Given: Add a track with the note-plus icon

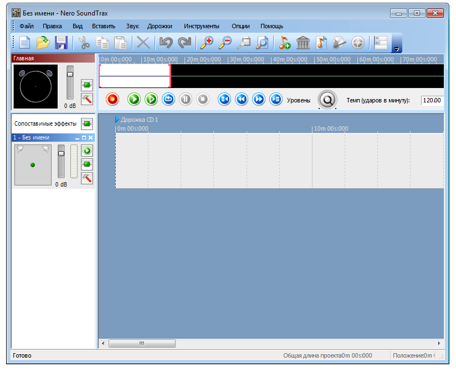Looking at the screenshot, I should point(285,43).
